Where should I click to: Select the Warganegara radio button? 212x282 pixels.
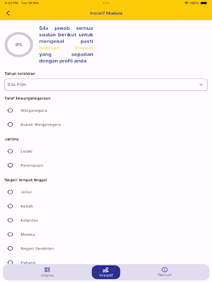[x=10, y=110]
